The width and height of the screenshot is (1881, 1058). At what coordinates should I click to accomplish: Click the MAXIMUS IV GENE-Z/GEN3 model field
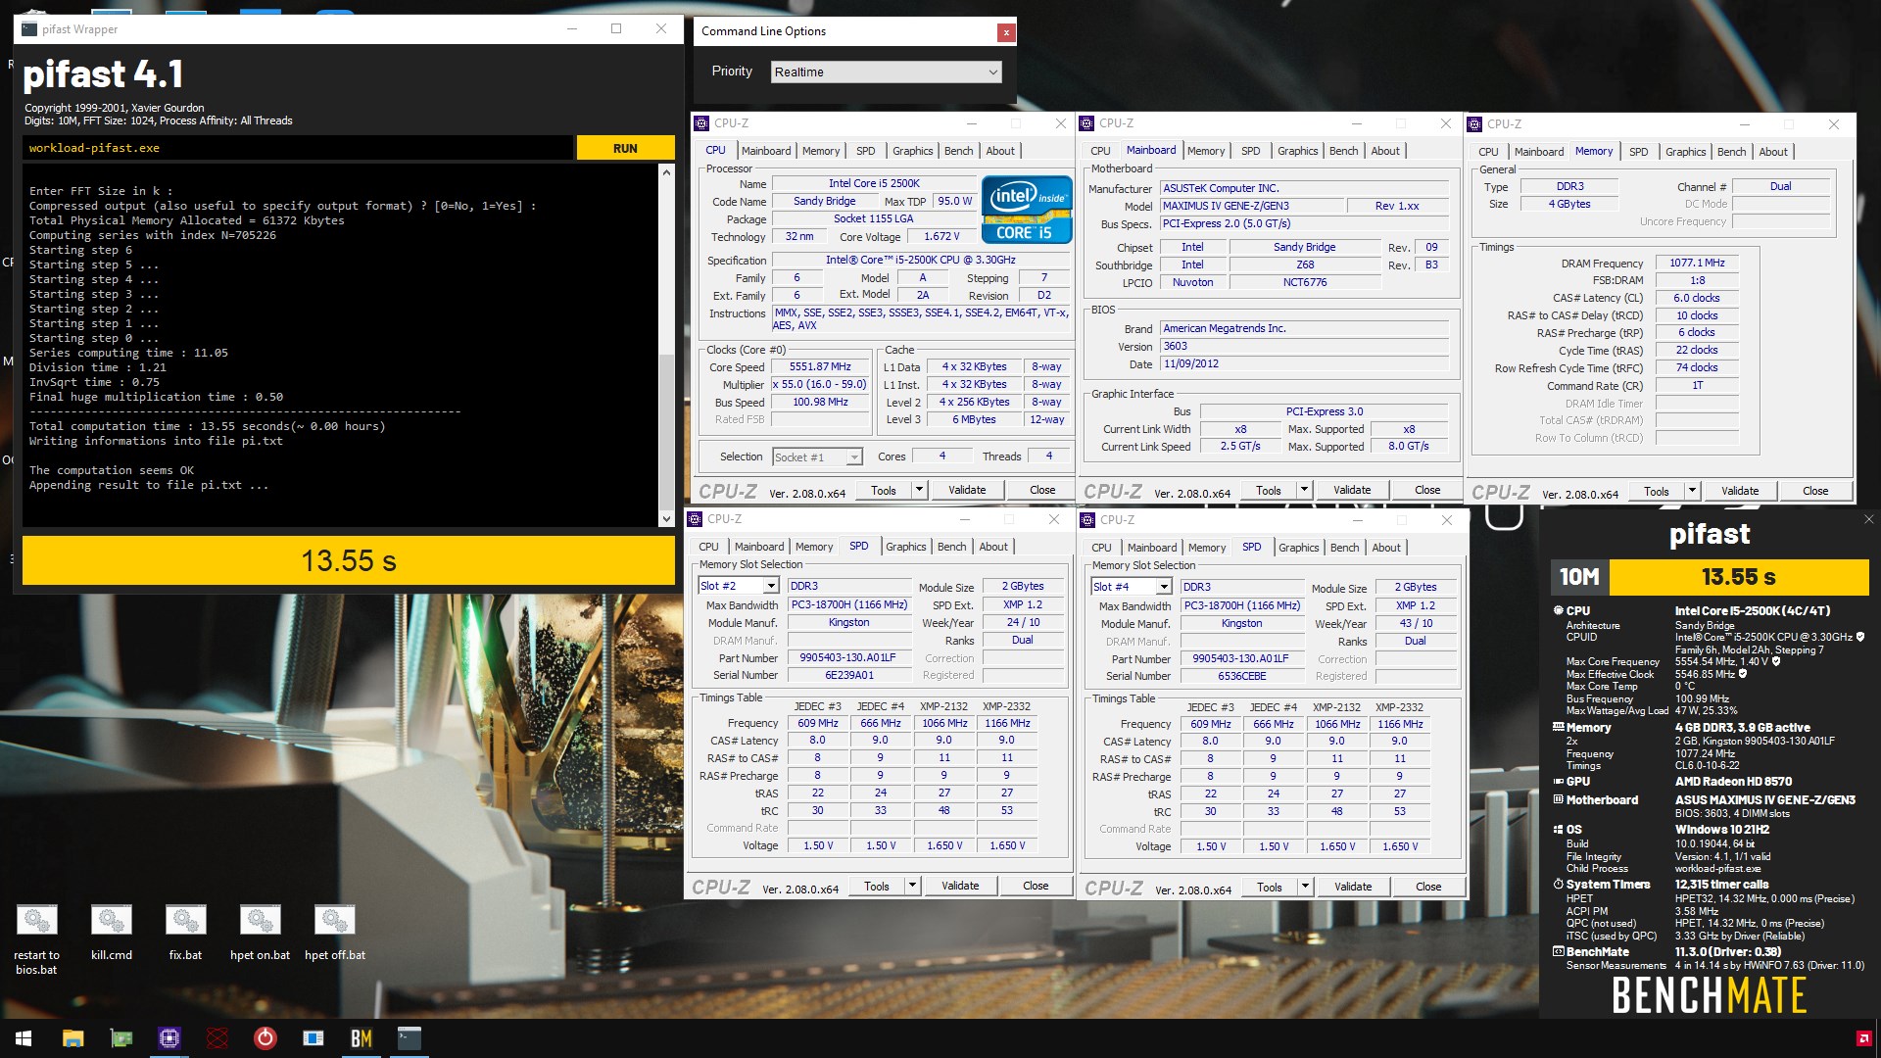[1251, 207]
